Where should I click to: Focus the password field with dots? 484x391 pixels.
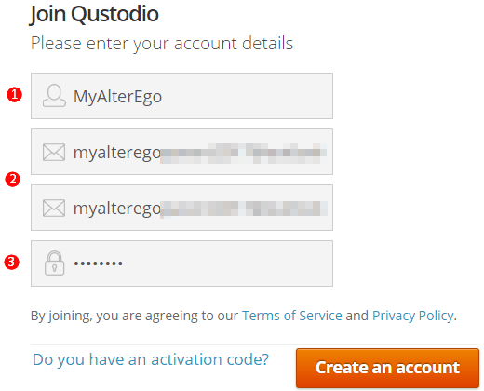181,263
